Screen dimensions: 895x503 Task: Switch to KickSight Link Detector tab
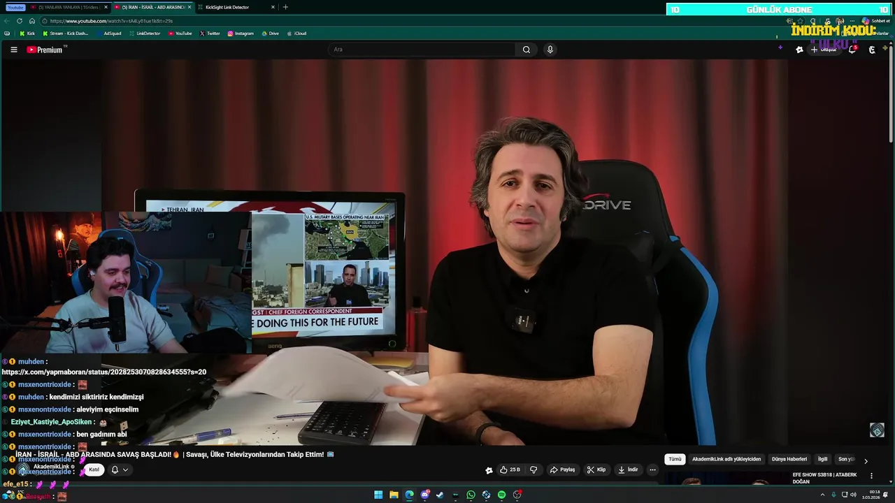pyautogui.click(x=227, y=7)
